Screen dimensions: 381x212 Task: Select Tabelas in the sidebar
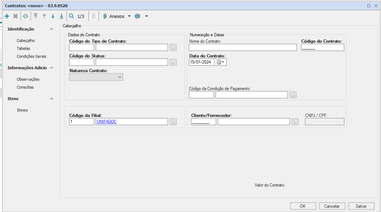coord(23,48)
